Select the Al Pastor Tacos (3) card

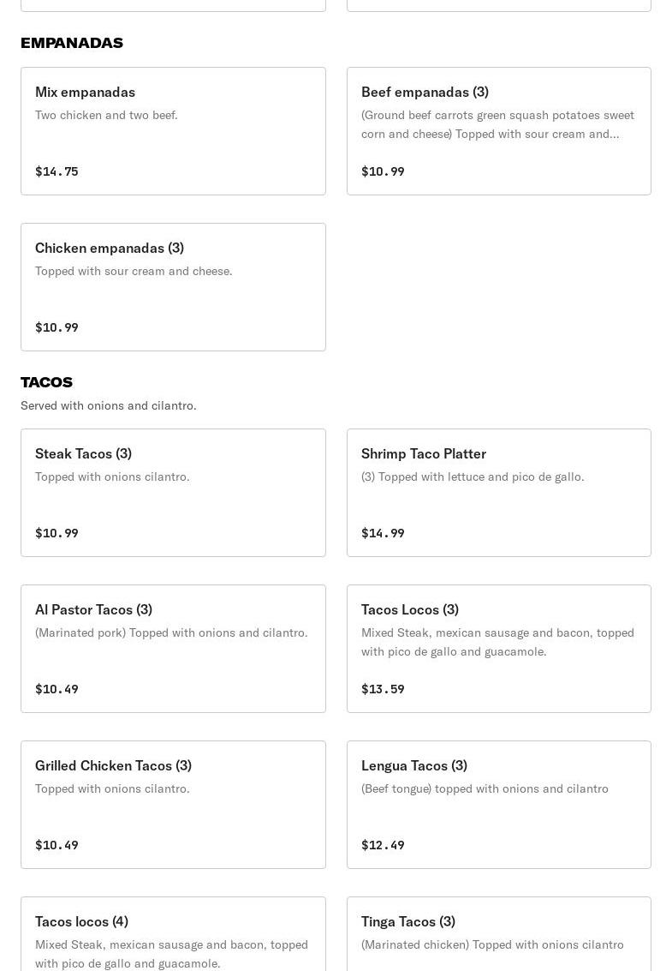point(173,648)
